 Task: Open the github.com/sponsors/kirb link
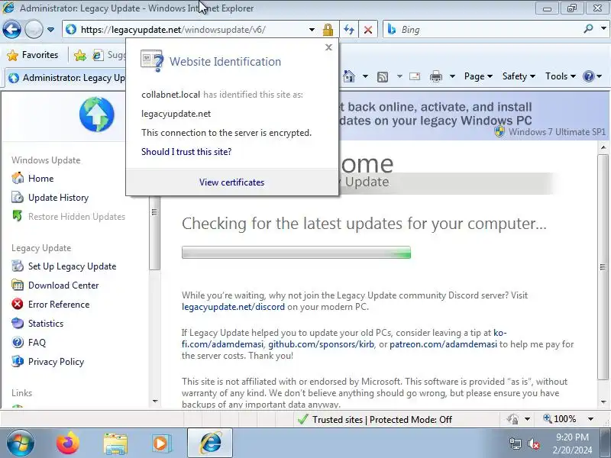tap(321, 344)
